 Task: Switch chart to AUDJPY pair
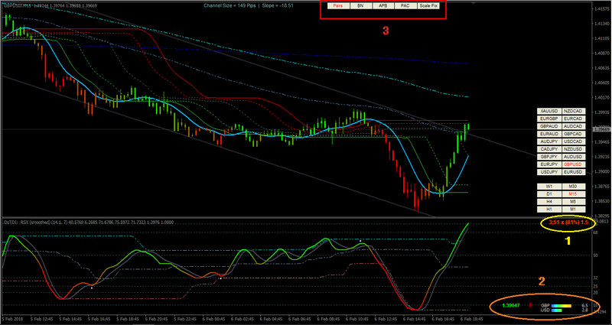click(x=549, y=141)
